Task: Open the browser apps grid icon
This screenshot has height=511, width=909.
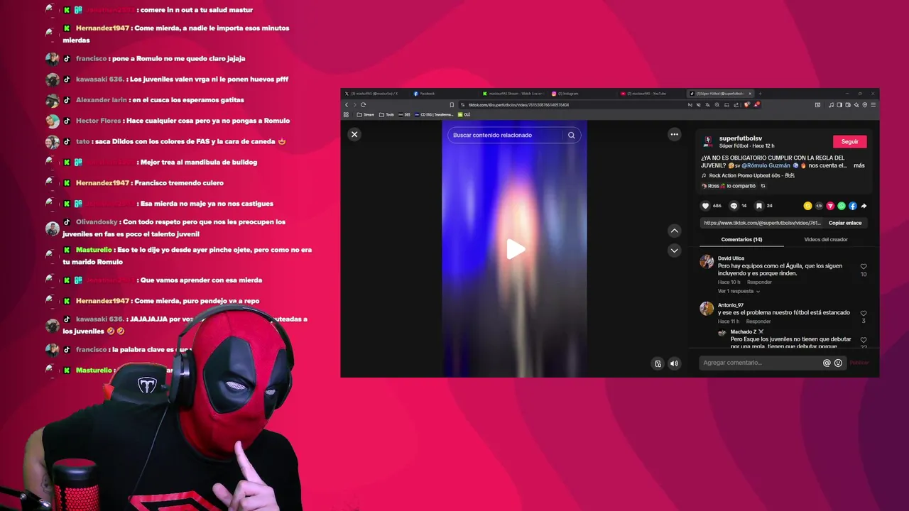Action: (x=347, y=114)
